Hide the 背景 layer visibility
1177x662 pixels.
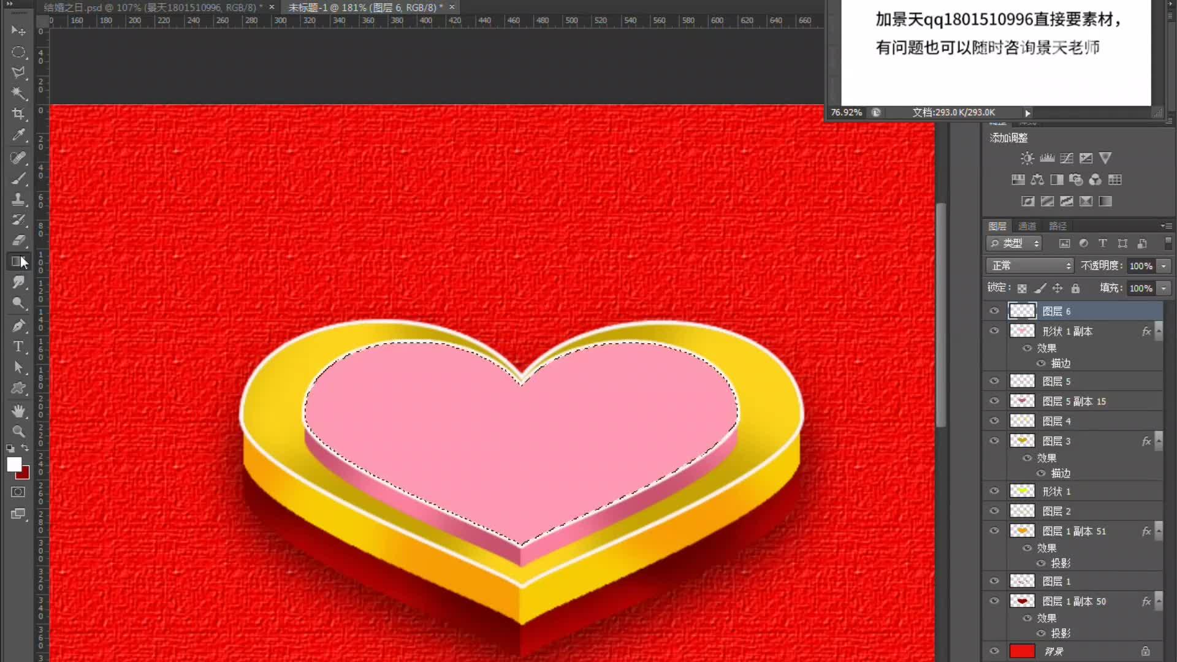(x=994, y=651)
